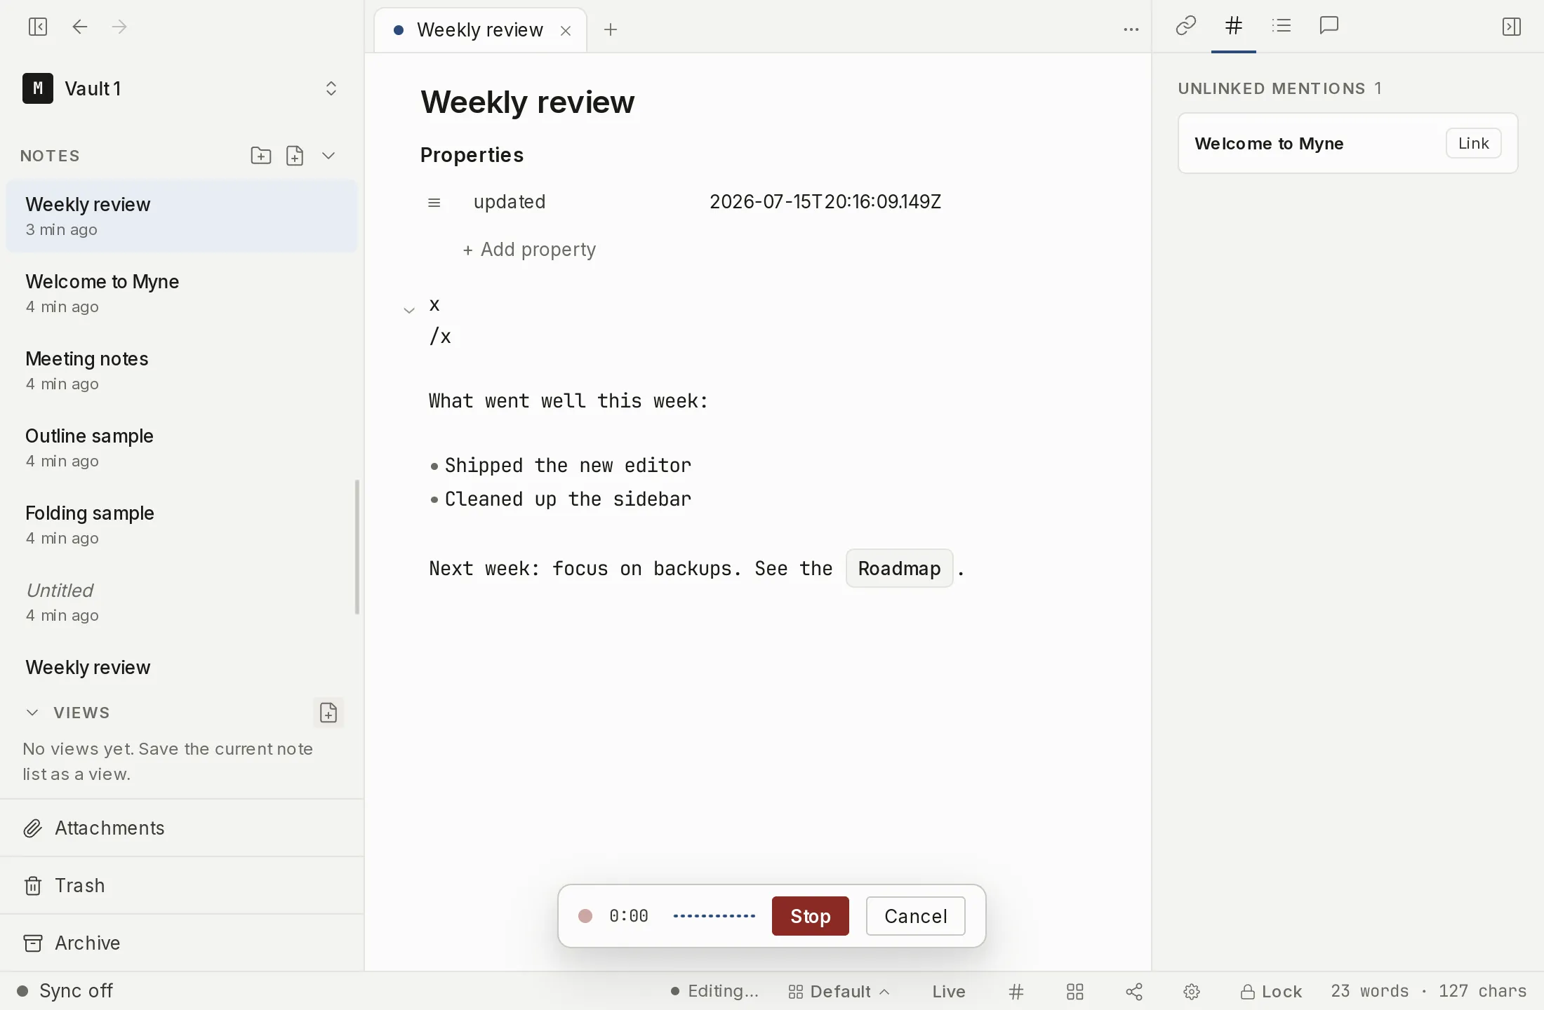This screenshot has width=1544, height=1010.
Task: Show the backlinks panel tab
Action: tap(1186, 26)
